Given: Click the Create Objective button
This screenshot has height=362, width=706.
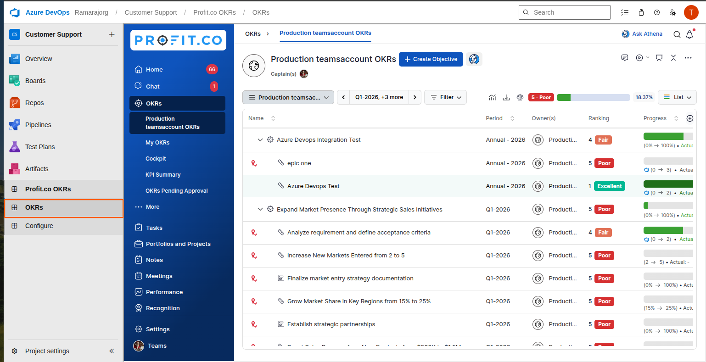Looking at the screenshot, I should [x=431, y=59].
